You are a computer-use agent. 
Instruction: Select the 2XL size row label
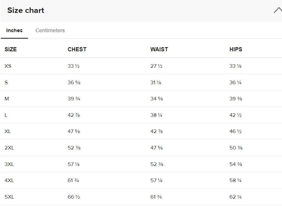pos(9,148)
